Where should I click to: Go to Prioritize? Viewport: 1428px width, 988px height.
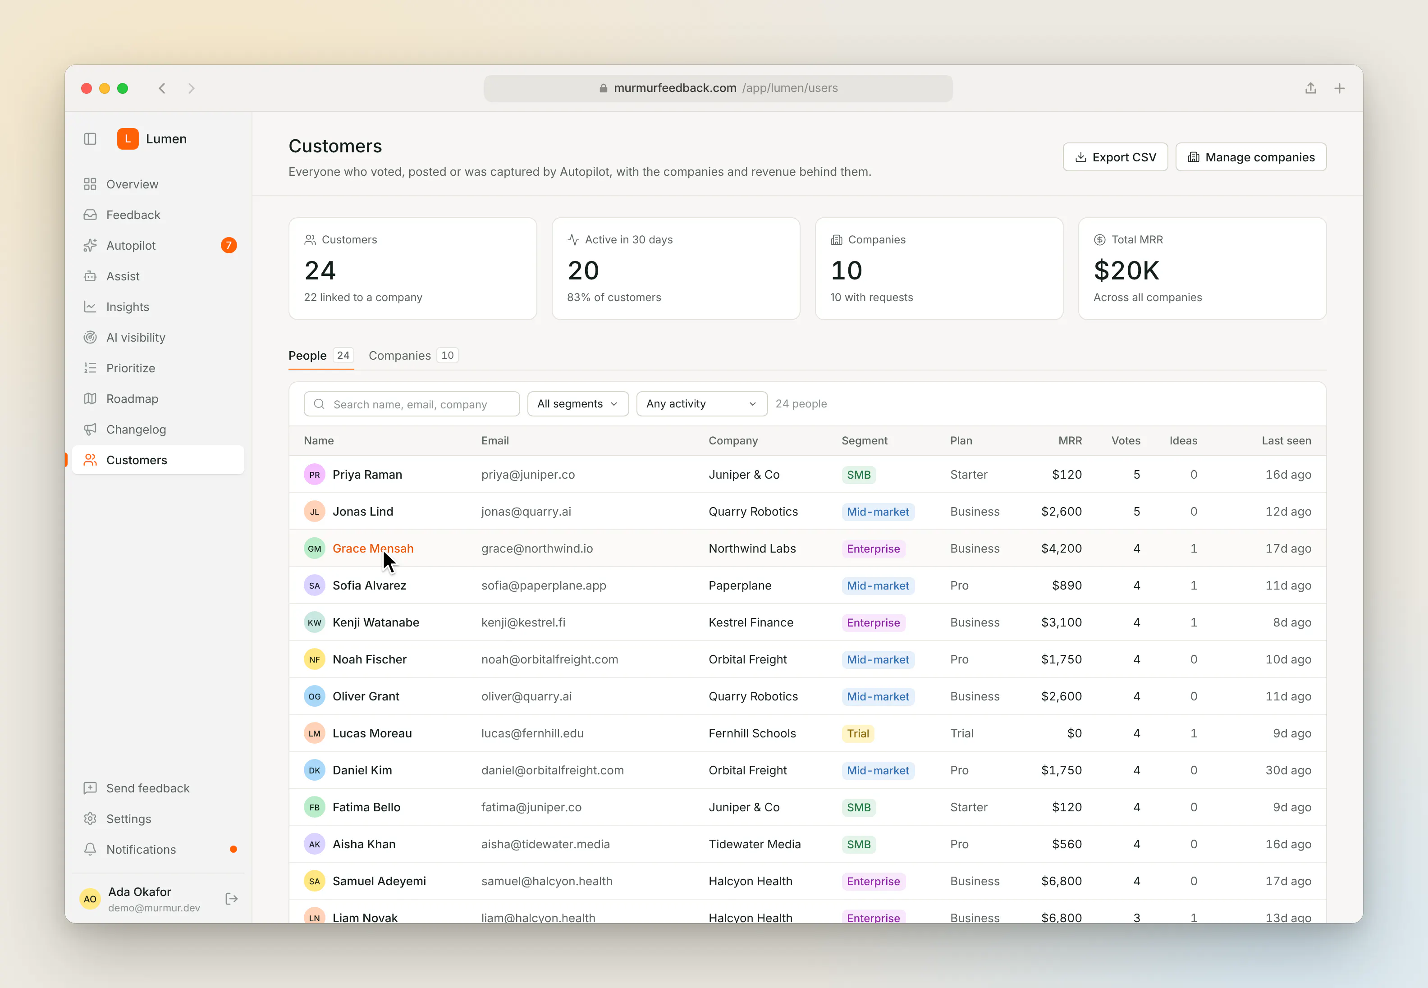point(158,368)
